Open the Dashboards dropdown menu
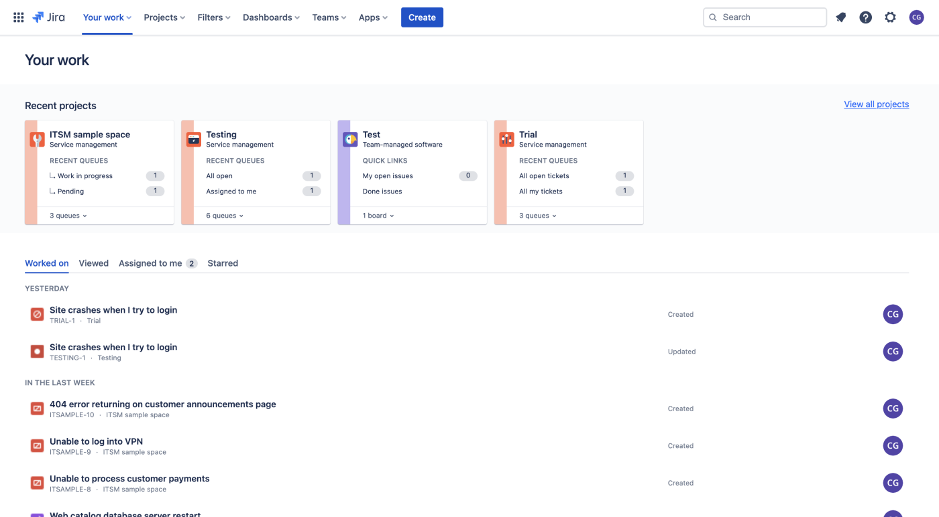939x517 pixels. click(271, 17)
